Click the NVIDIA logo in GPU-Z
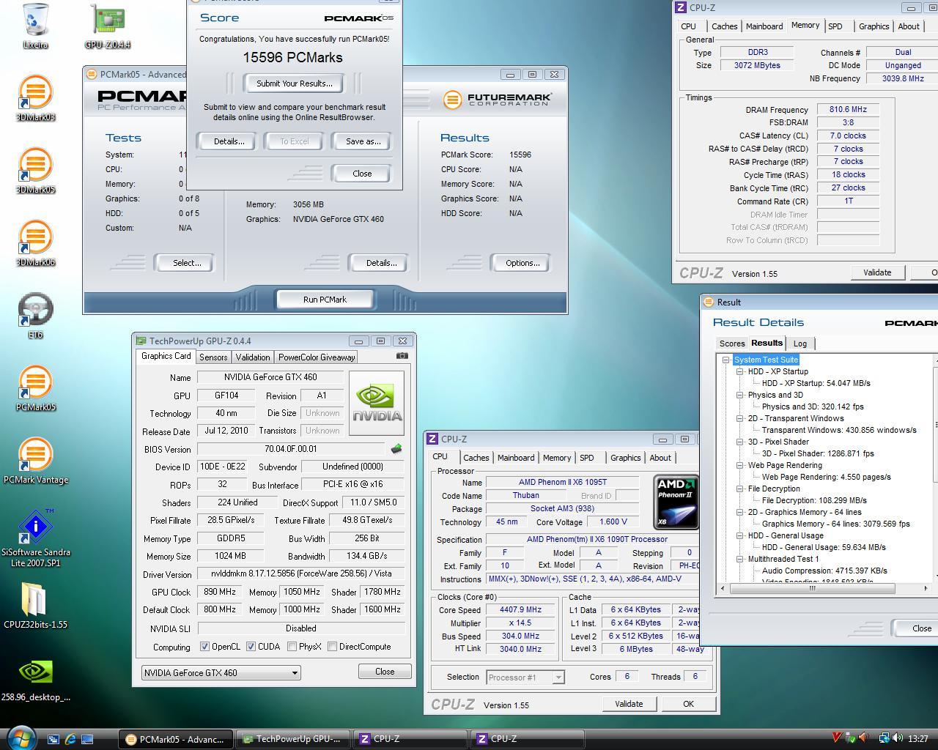 (377, 403)
